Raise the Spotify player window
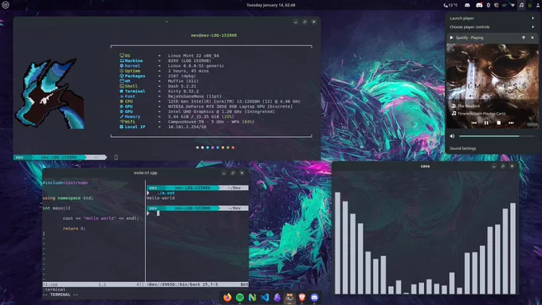 [x=524, y=37]
